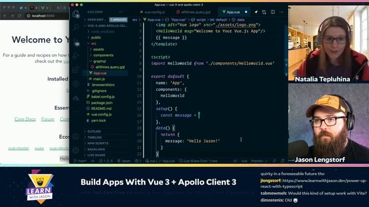Image resolution: width=369 pixels, height=207 pixels.
Task: Click the Explorer panel more actions ellipsis
Action: pyautogui.click(x=121, y=12)
